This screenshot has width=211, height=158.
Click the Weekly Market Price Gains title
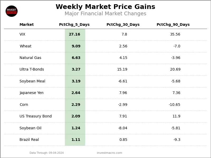[105, 7]
